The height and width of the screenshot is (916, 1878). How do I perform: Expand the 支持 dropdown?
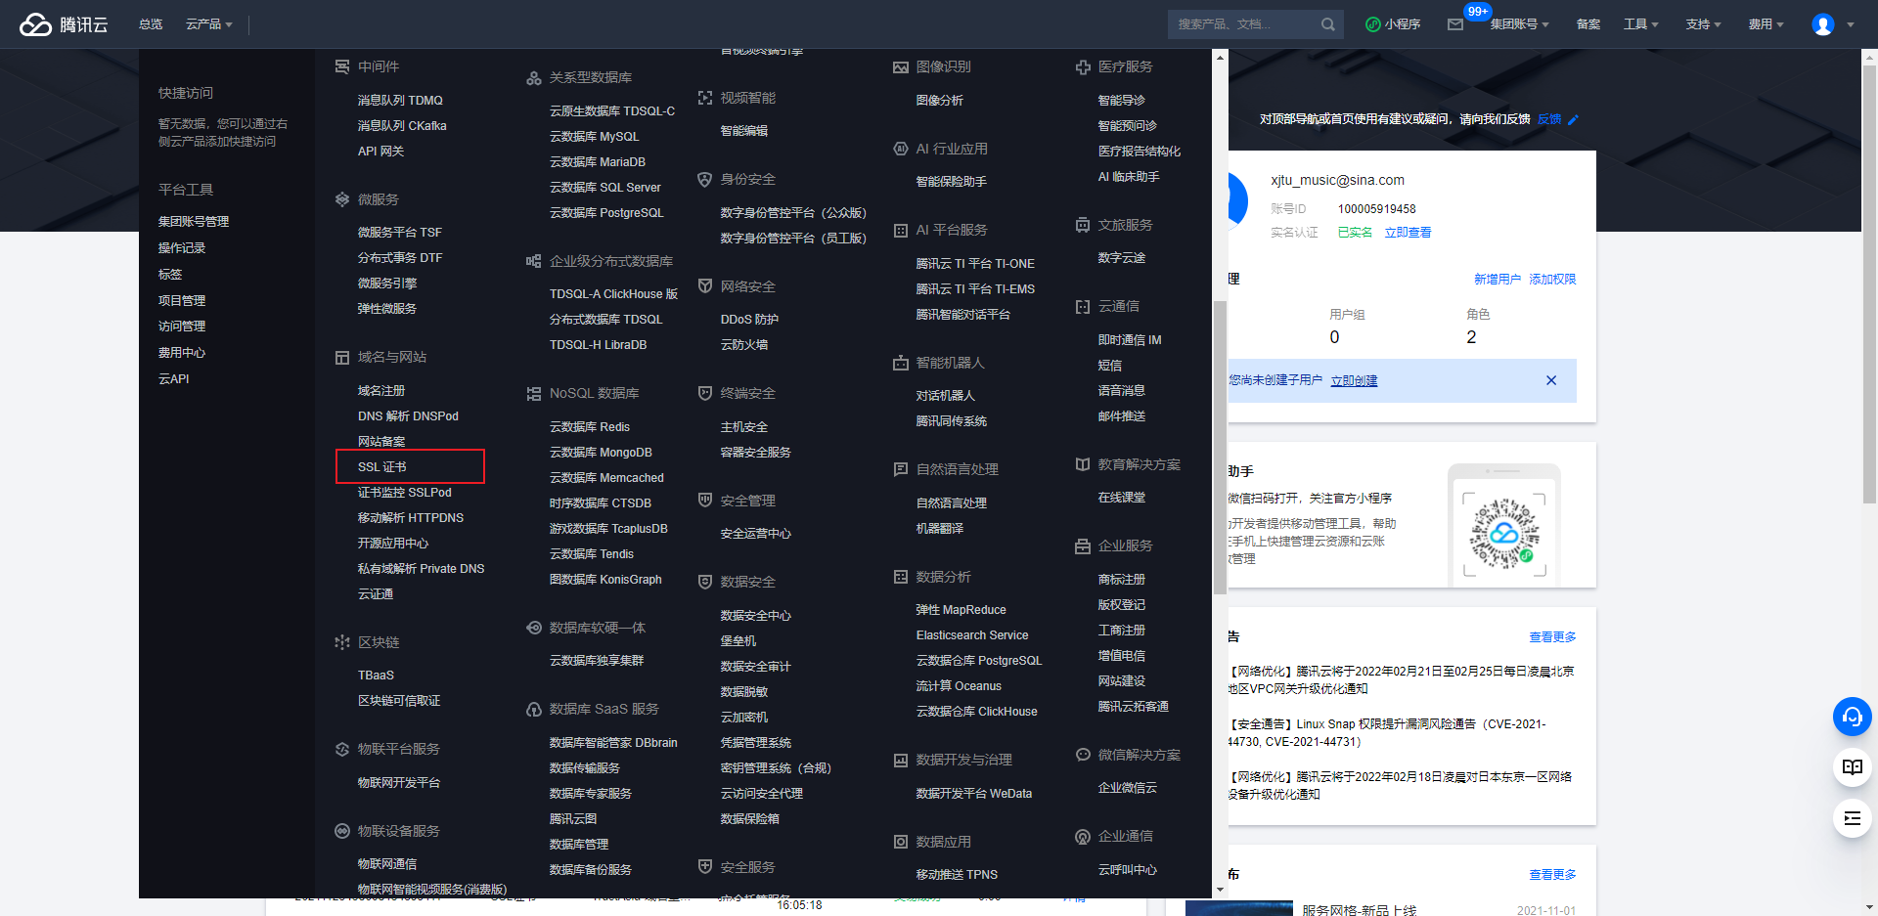1704,24
